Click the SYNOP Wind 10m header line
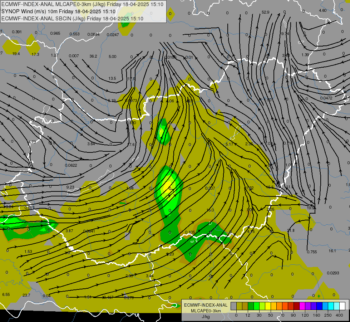 pyautogui.click(x=59, y=11)
